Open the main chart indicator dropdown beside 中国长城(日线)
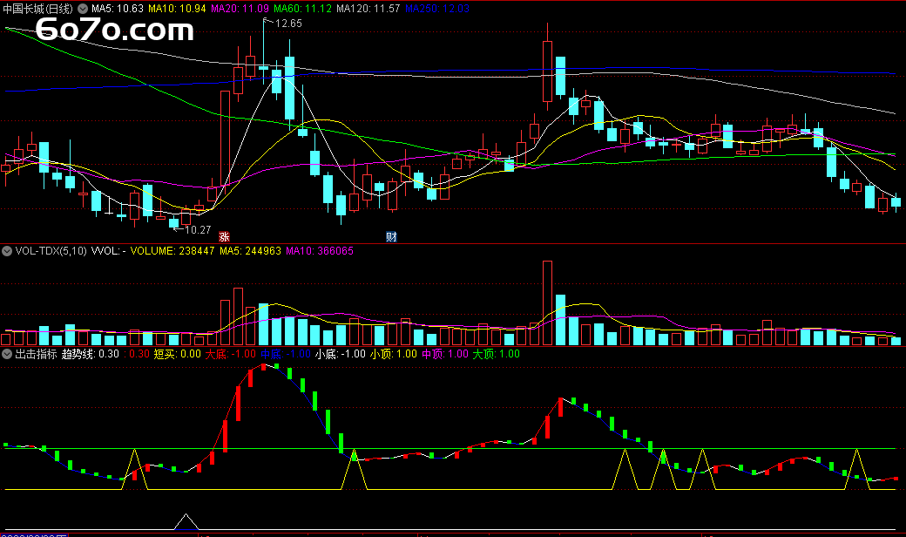Screen dimensions: 906x537 (83, 9)
